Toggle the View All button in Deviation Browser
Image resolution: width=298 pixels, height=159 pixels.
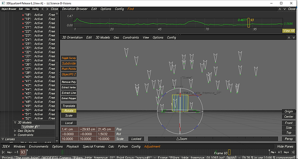point(289,31)
